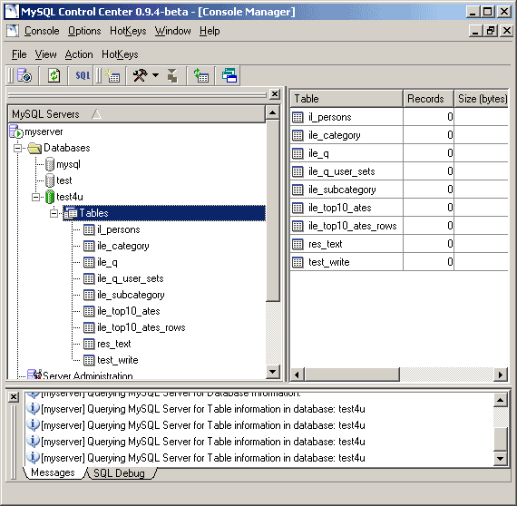Sort by the Table column header

pyautogui.click(x=346, y=99)
